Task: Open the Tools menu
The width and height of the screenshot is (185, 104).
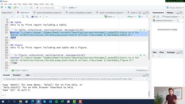Action: tap(47, 4)
